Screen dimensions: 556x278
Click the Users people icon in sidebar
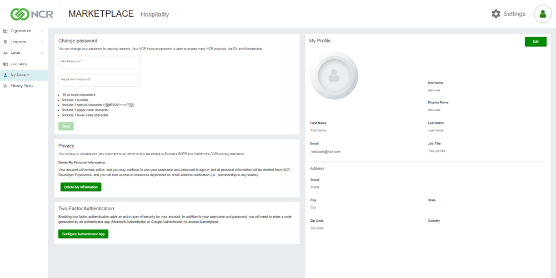6,53
